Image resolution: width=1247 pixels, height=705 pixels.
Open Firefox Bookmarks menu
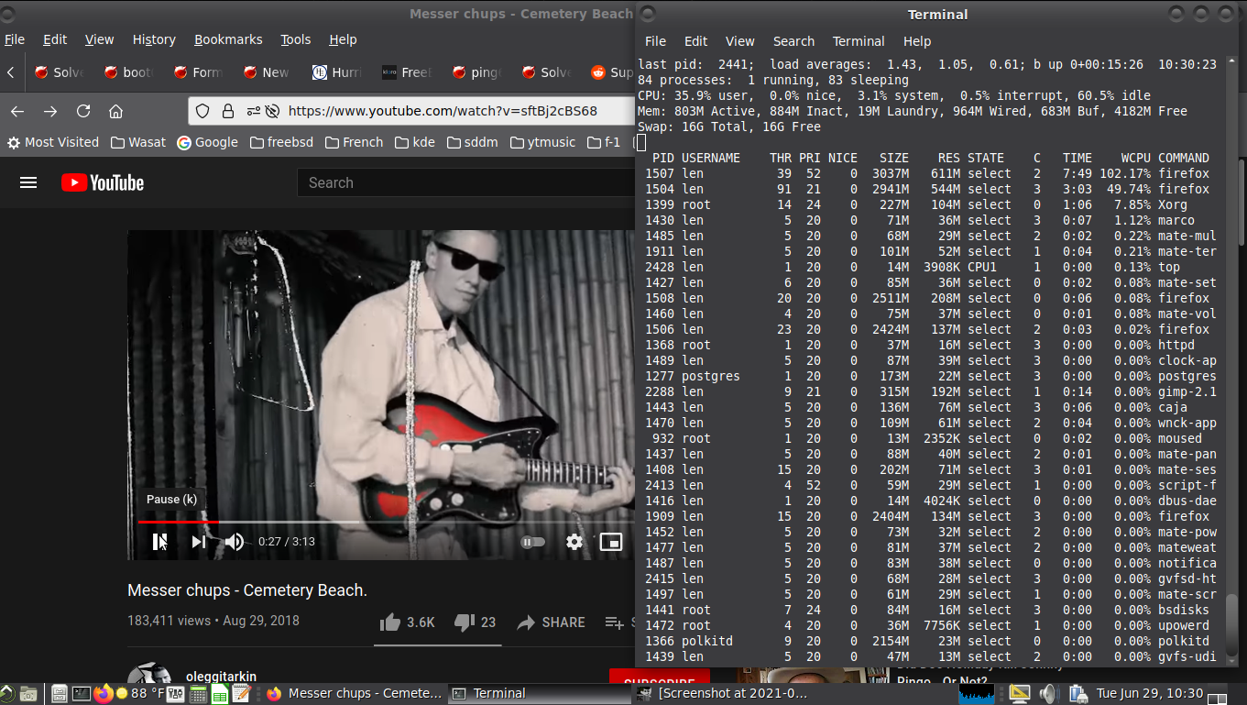[x=228, y=39]
